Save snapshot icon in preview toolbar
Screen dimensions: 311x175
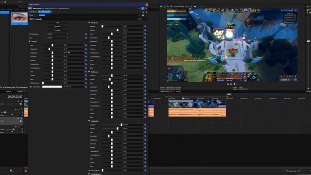195,6
